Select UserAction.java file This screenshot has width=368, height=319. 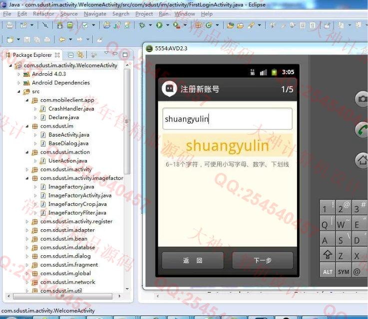click(67, 161)
